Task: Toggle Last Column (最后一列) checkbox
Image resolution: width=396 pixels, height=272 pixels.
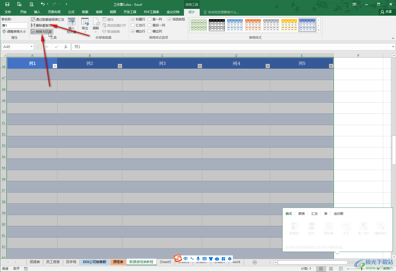Action: point(150,25)
